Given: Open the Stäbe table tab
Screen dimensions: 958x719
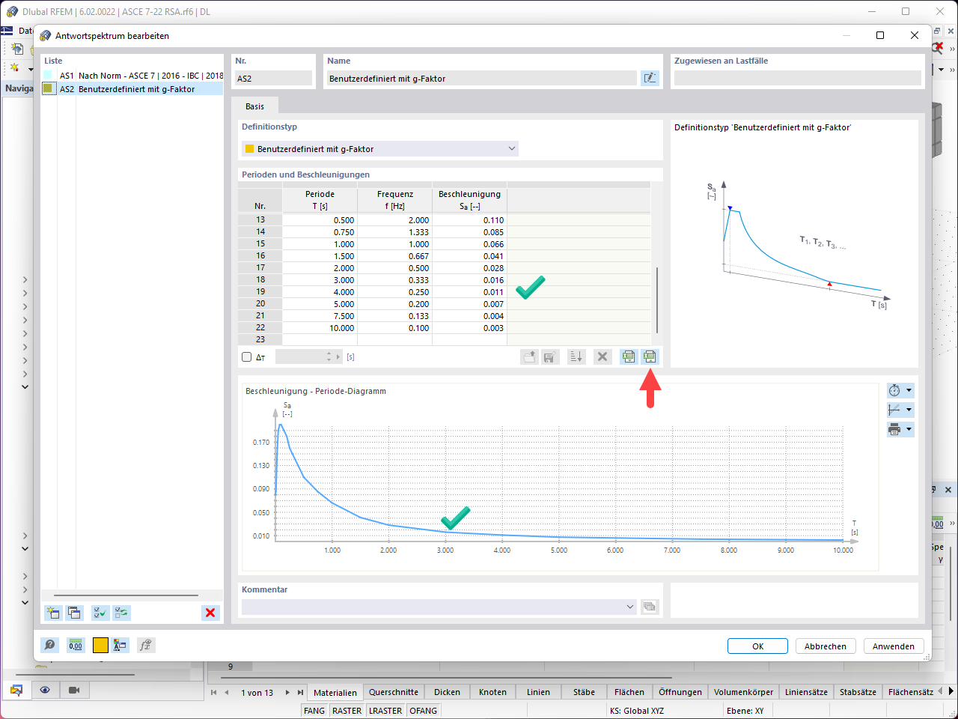Looking at the screenshot, I should point(584,692).
